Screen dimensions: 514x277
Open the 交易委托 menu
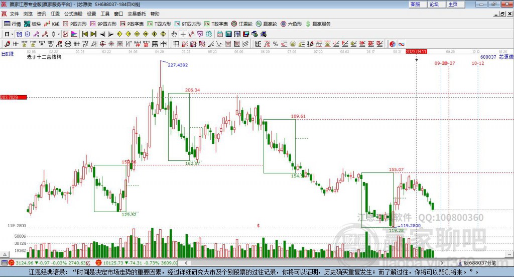[x=137, y=14]
